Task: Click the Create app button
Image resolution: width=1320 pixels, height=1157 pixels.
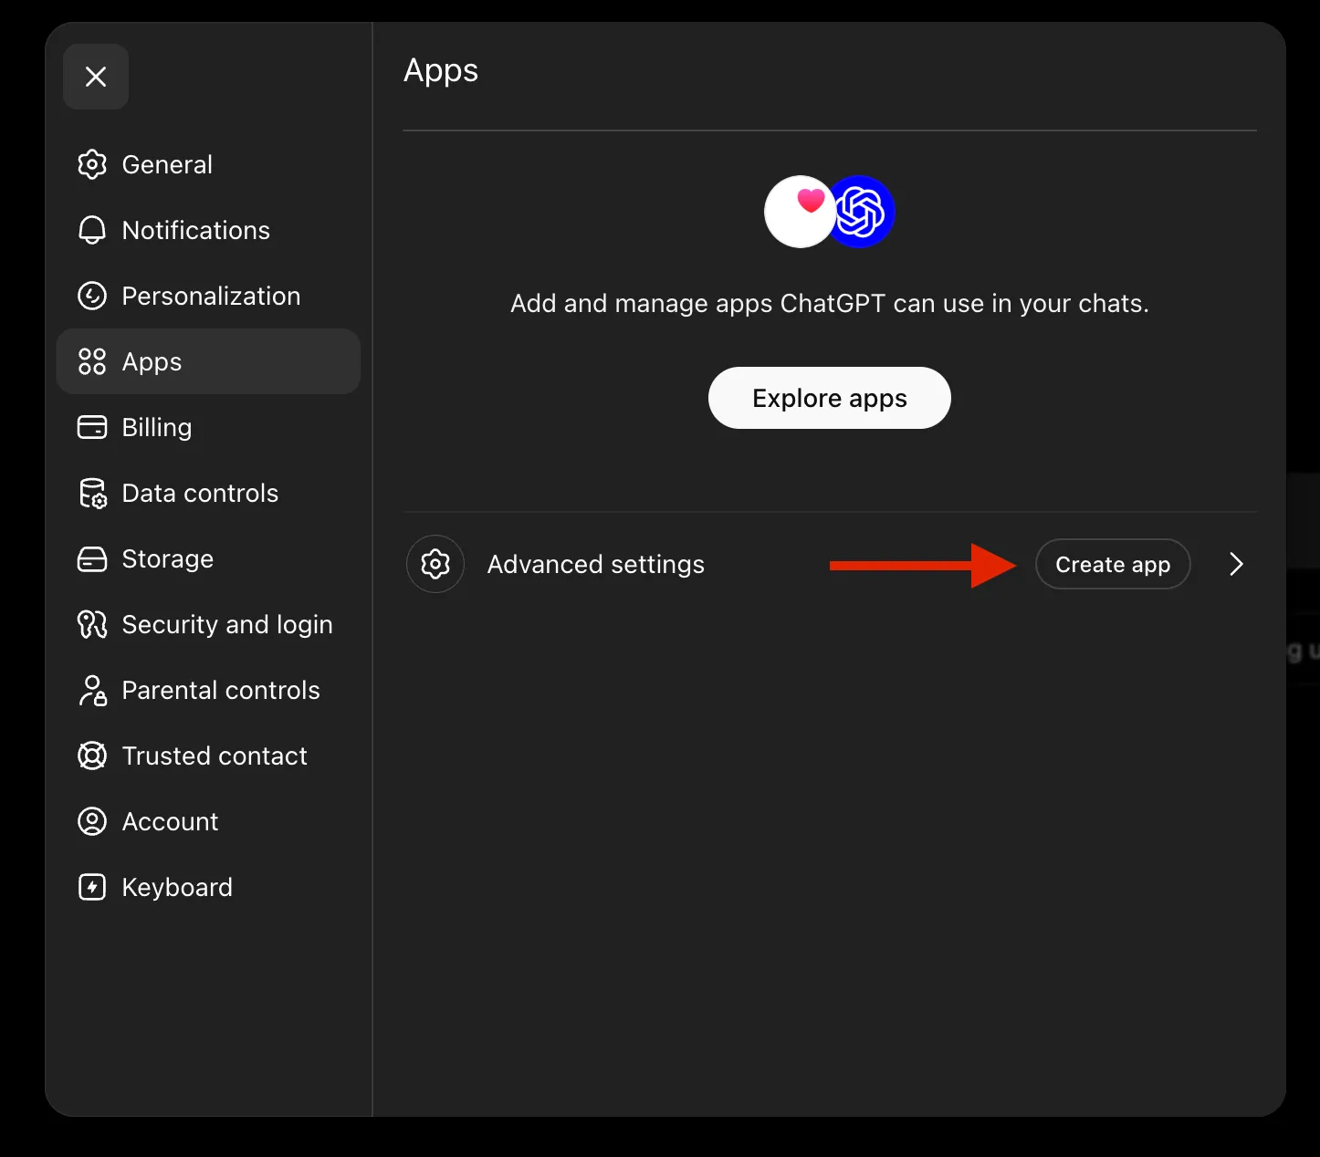Action: pyautogui.click(x=1113, y=564)
